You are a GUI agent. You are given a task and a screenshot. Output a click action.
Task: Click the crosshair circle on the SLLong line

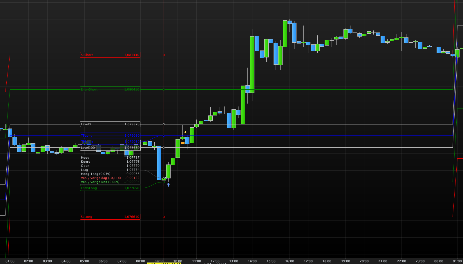(164, 217)
